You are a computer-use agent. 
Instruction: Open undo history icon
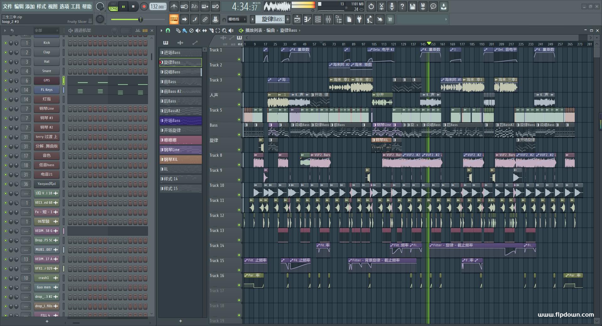point(371,6)
